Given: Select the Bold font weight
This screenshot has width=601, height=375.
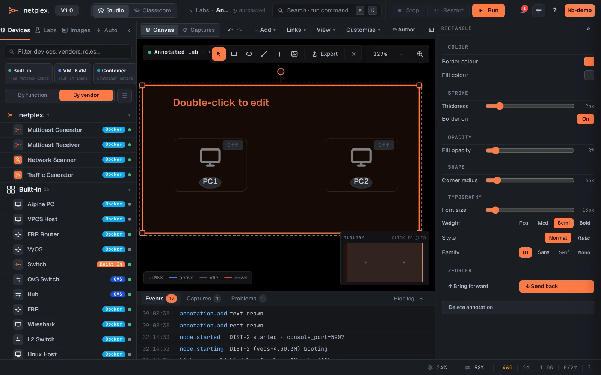Looking at the screenshot, I should click(x=584, y=223).
